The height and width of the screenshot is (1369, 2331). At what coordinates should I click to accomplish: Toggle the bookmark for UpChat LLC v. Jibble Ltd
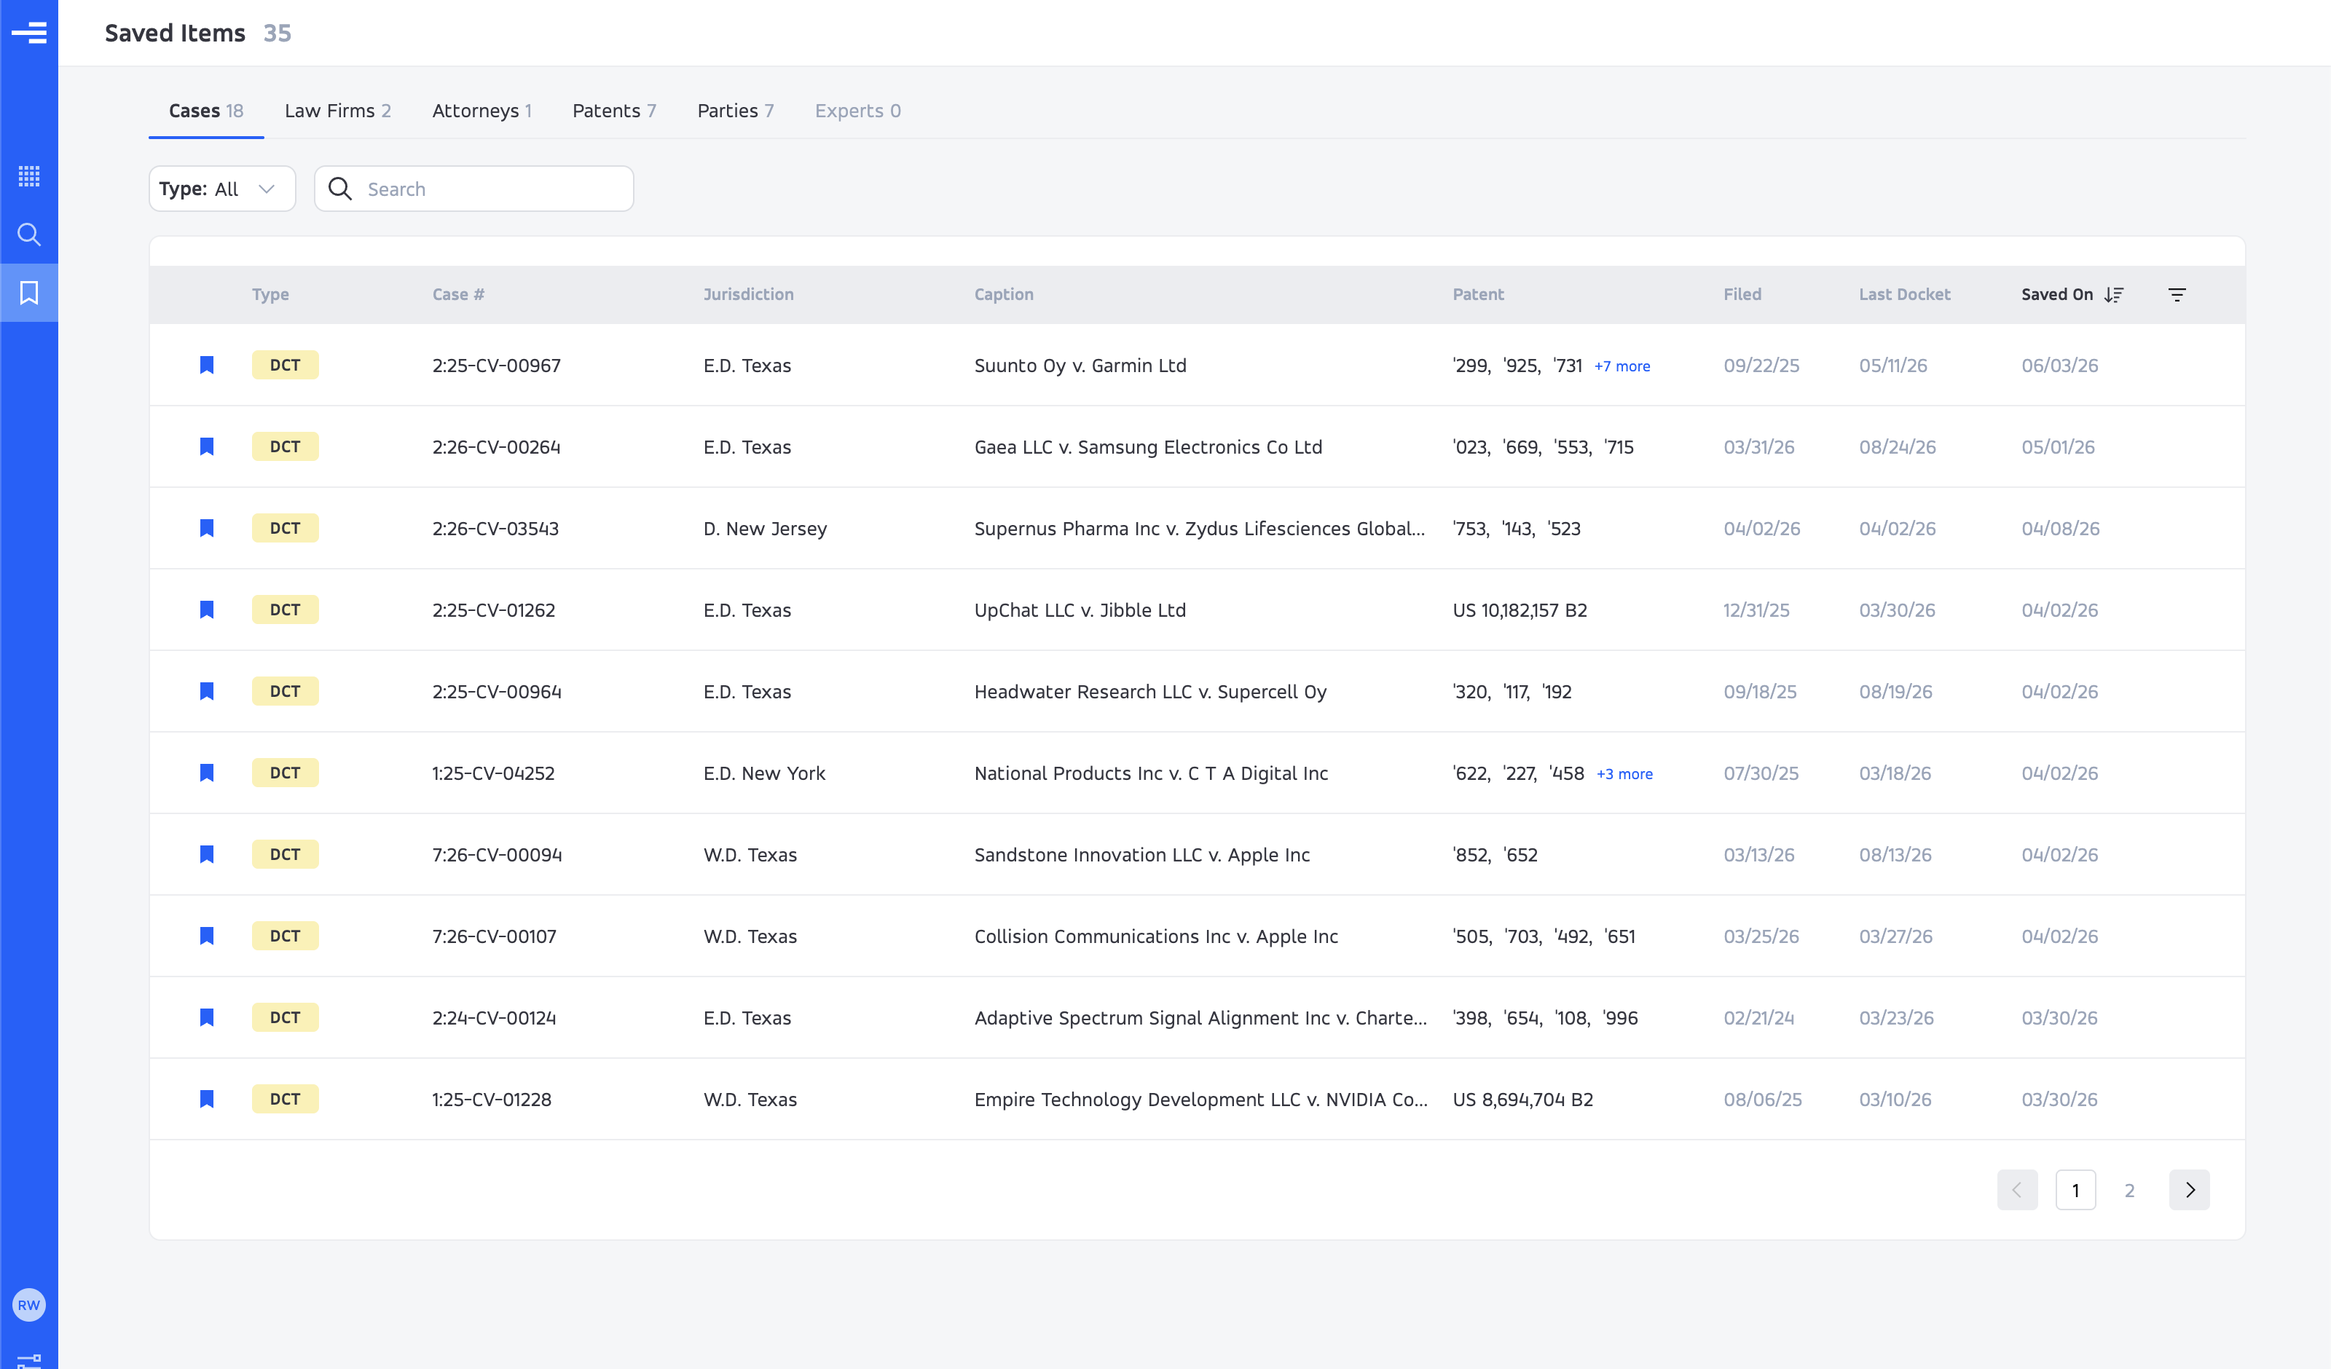206,609
